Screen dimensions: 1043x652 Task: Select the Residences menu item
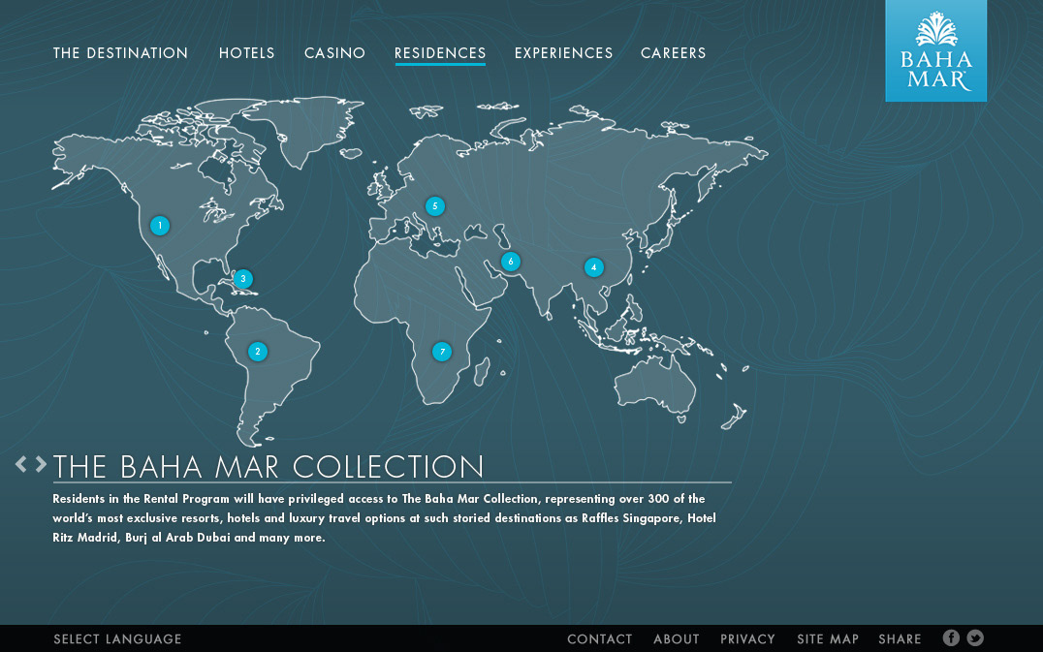click(440, 54)
